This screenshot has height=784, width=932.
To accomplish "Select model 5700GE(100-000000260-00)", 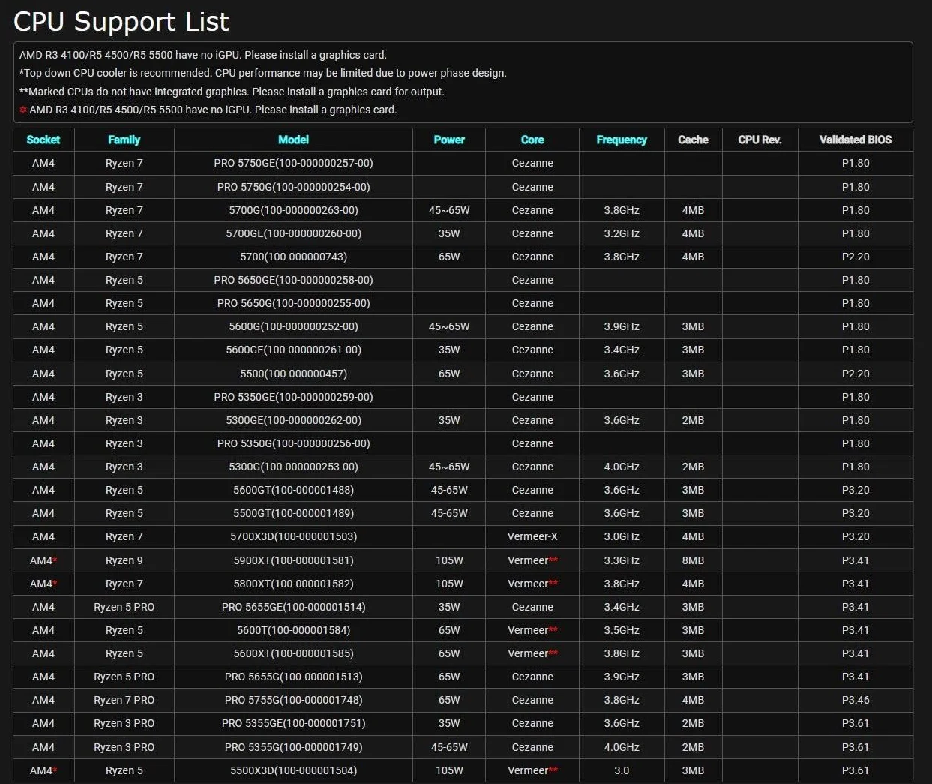I will pos(293,233).
